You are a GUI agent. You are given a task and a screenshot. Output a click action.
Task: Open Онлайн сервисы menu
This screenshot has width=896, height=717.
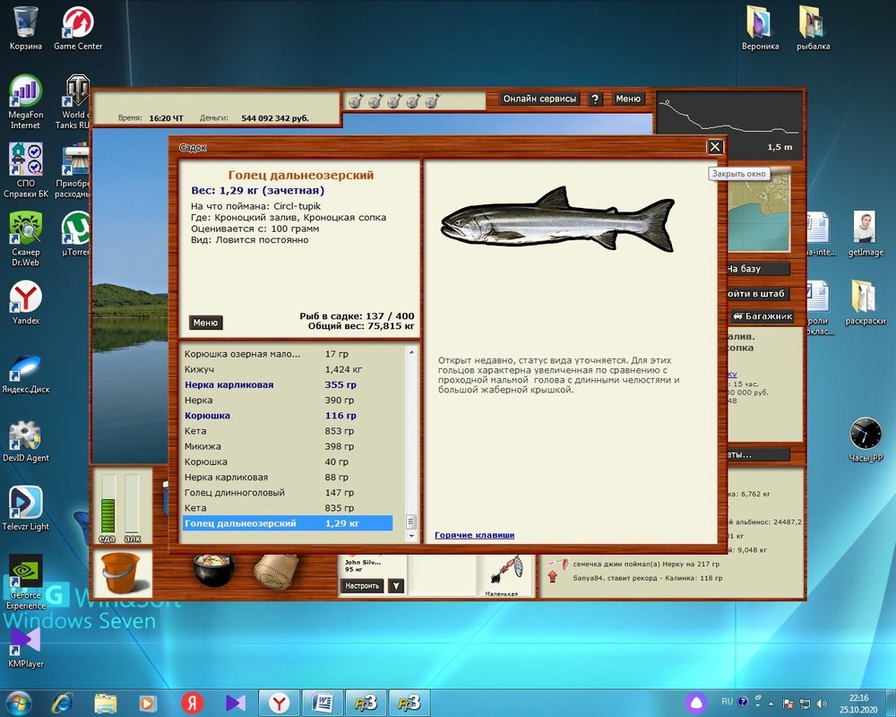click(x=539, y=99)
